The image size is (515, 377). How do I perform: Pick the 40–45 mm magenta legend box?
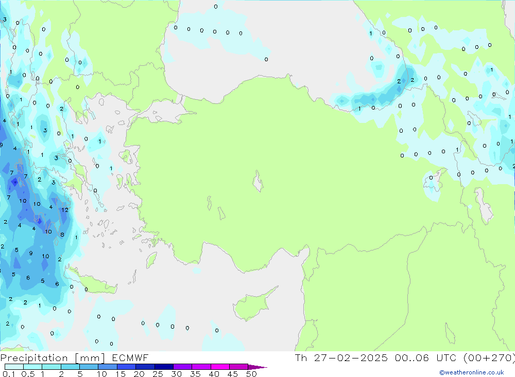220,367
